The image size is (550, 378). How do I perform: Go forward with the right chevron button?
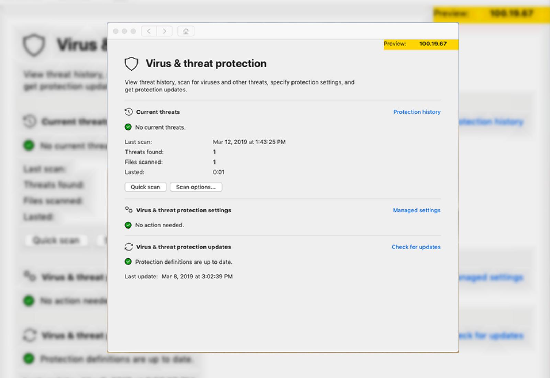[165, 31]
